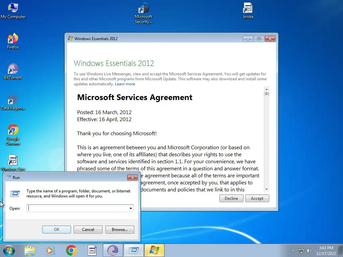Click the Effective: 16 April, 2012 line
Screen dimensions: 343x257
point(104,119)
